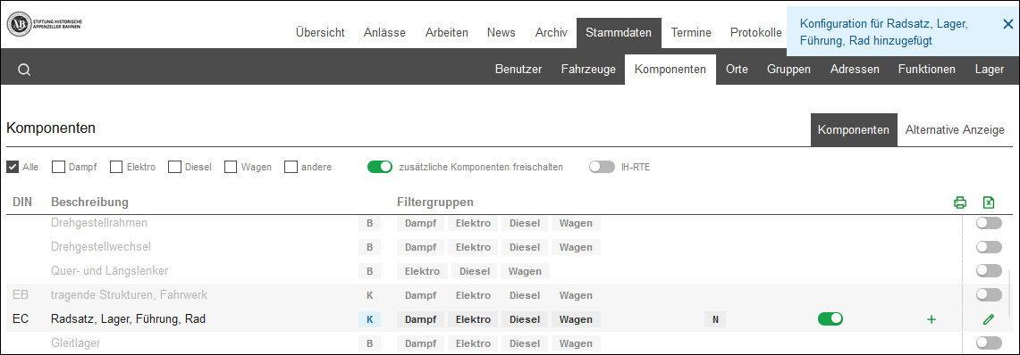
Task: Click the N badge in Radsatz row
Action: 715,319
